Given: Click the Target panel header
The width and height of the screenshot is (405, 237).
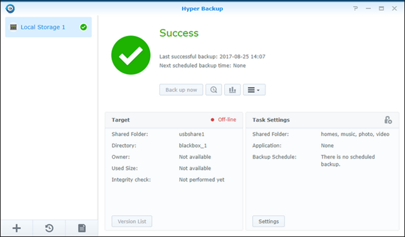Looking at the screenshot, I should pyautogui.click(x=174, y=120).
